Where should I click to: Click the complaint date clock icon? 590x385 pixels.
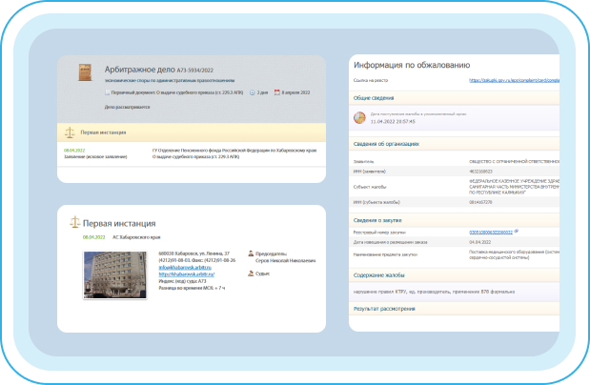point(358,119)
